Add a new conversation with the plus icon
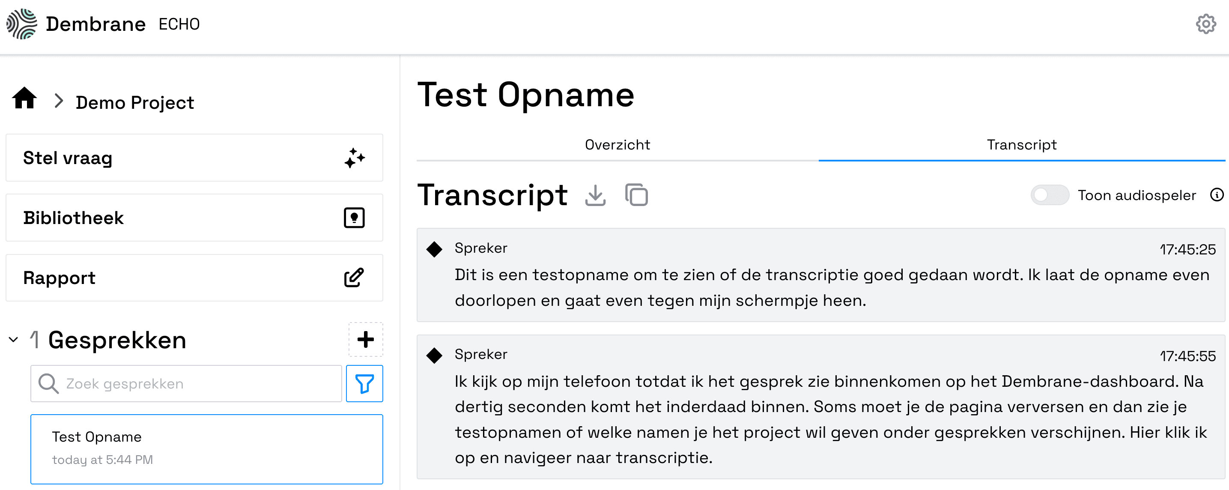 pyautogui.click(x=365, y=339)
